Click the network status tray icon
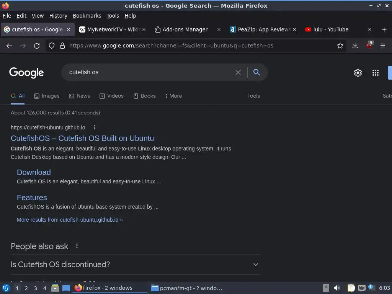 click(x=361, y=288)
